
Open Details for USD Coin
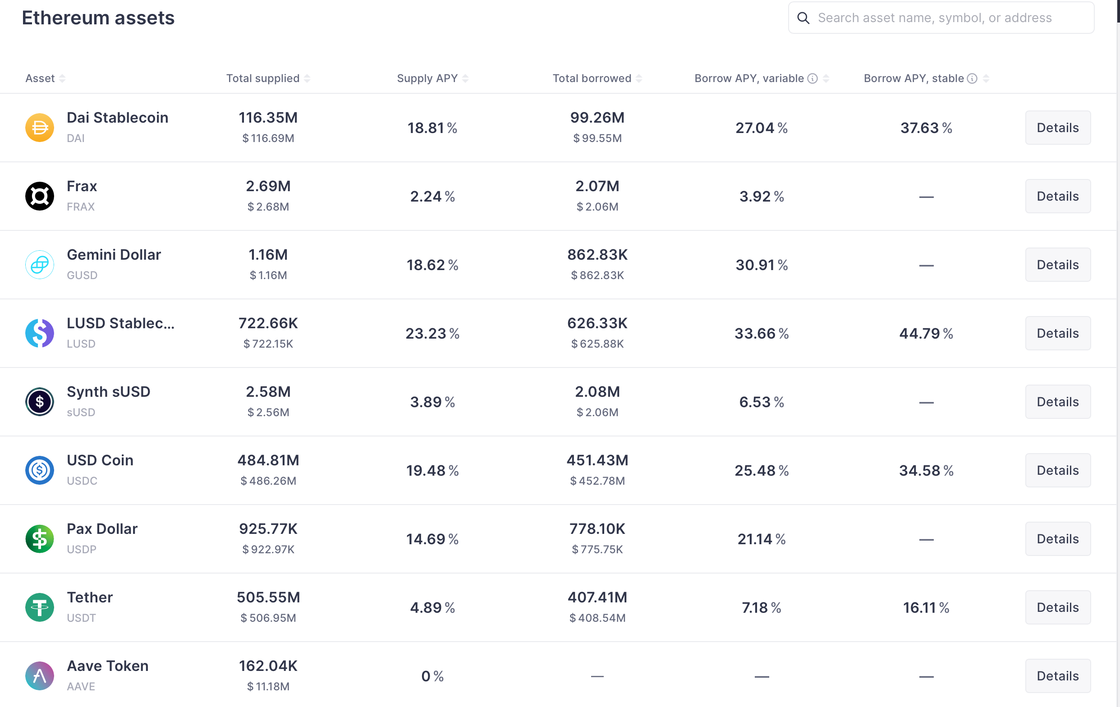pyautogui.click(x=1058, y=470)
